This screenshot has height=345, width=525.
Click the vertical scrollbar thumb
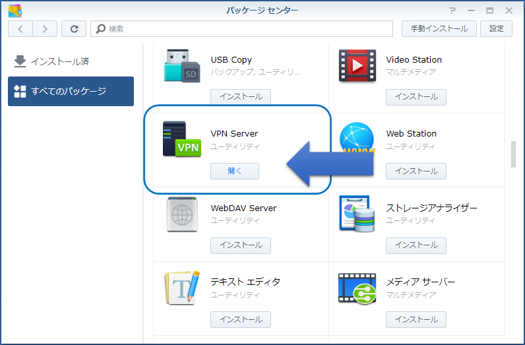[513, 154]
